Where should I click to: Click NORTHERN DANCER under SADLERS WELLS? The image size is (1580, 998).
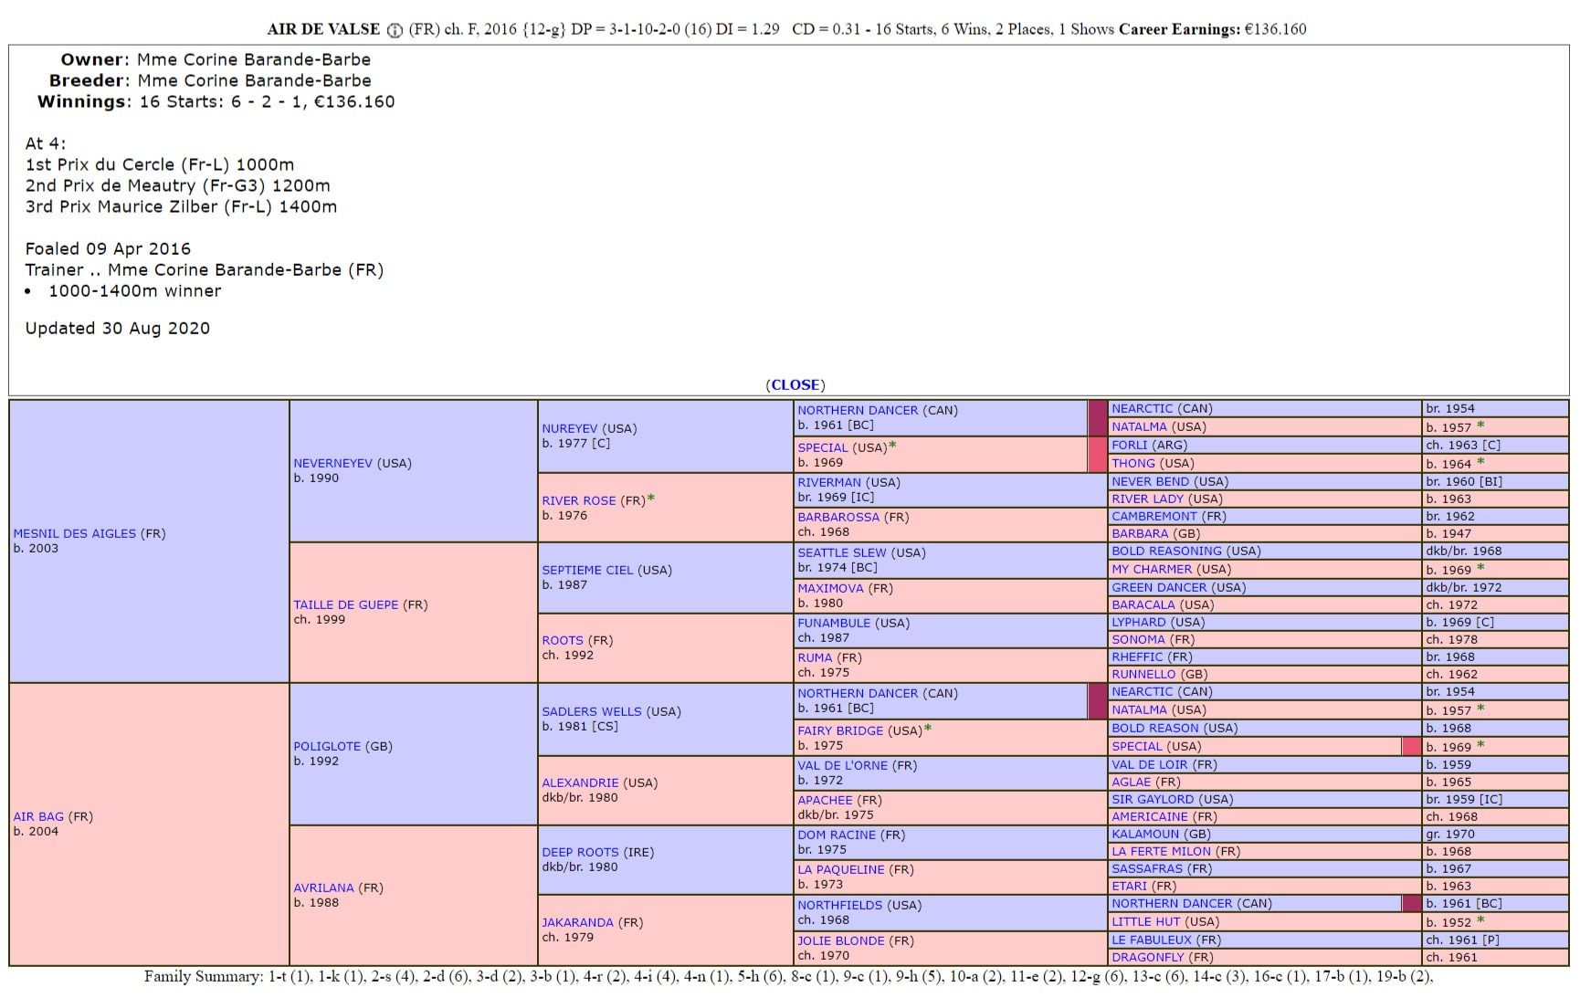coord(858,693)
